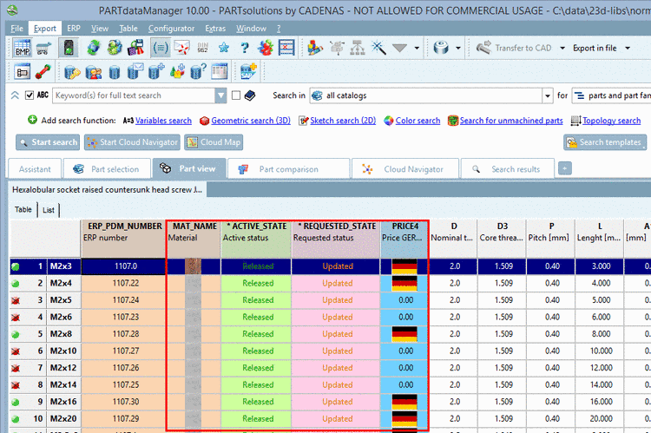This screenshot has height=433, width=651.
Task: Click the blue star favorites icon
Action: (224, 48)
